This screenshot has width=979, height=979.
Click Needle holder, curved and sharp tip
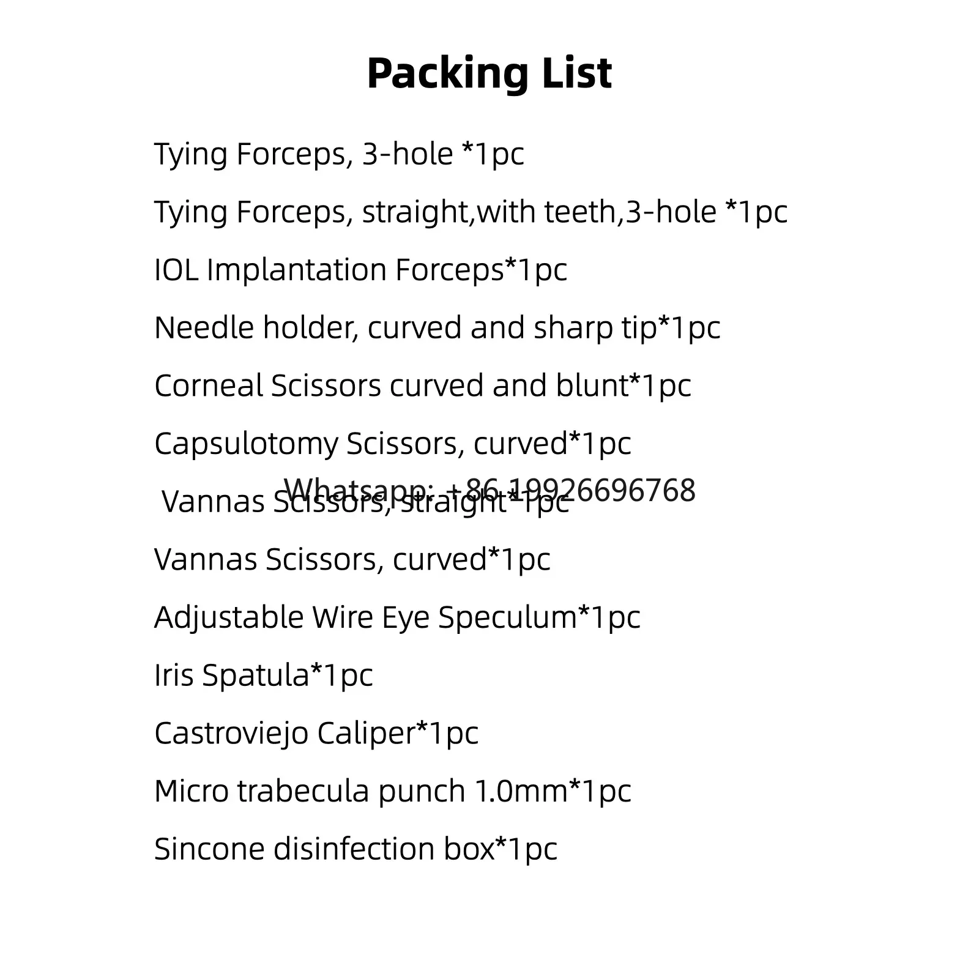[x=437, y=328]
